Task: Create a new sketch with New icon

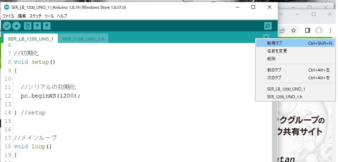Action: [28, 26]
